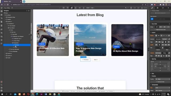Set flex child sizing to shrink

coord(157,27)
